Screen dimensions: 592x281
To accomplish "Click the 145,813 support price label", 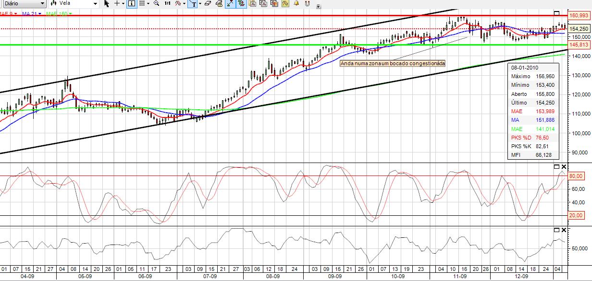I will (x=579, y=45).
